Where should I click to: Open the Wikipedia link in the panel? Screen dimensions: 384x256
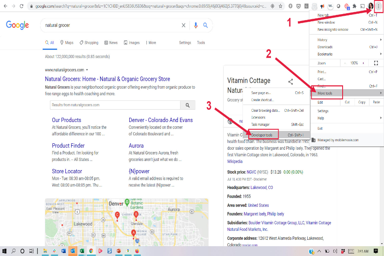click(x=235, y=161)
